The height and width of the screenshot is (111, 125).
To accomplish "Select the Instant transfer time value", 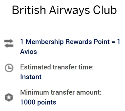I will click(31, 77).
